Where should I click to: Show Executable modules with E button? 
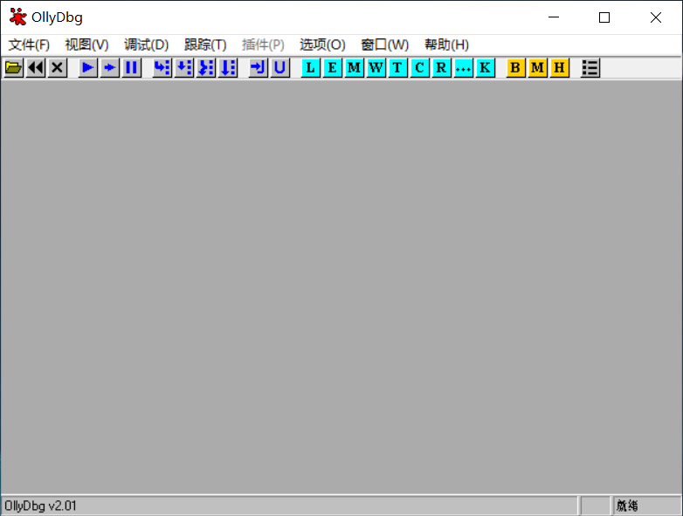coord(333,68)
